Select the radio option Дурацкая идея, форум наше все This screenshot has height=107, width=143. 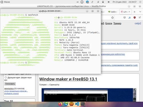[6, 78]
